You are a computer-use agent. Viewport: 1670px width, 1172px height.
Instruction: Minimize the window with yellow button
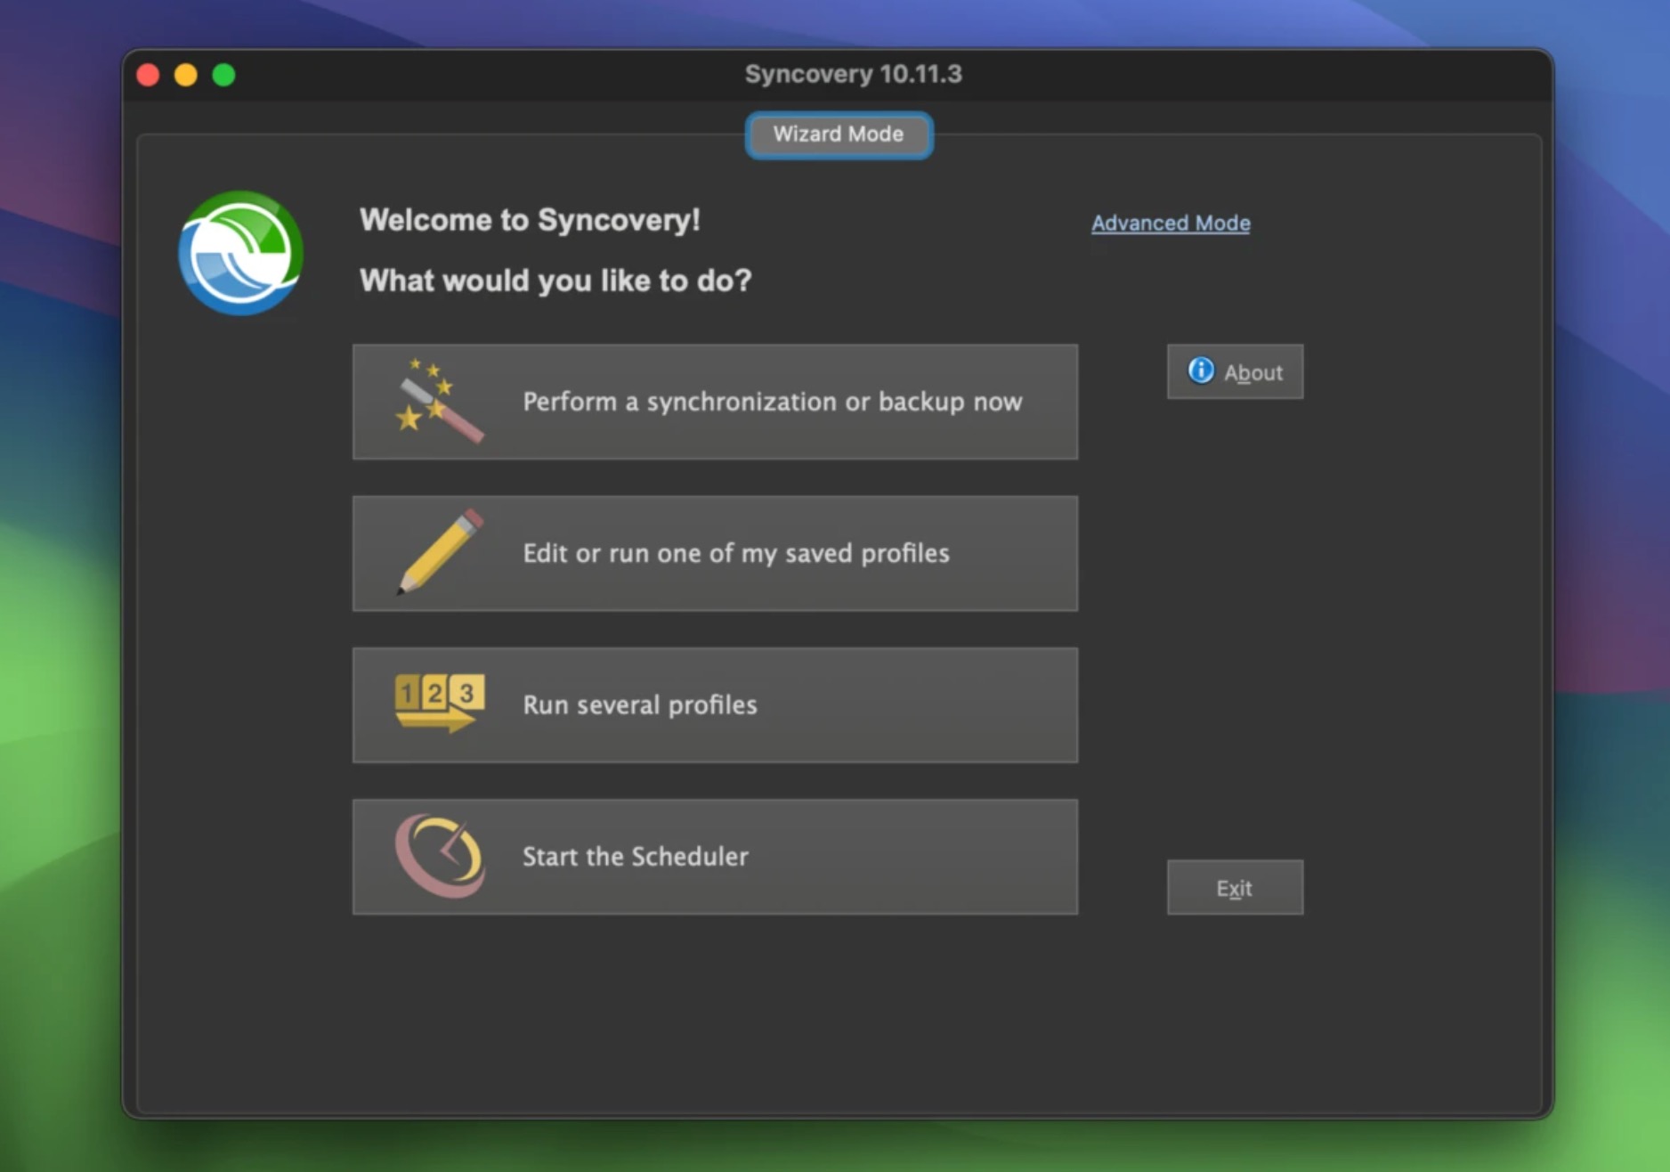coord(186,75)
